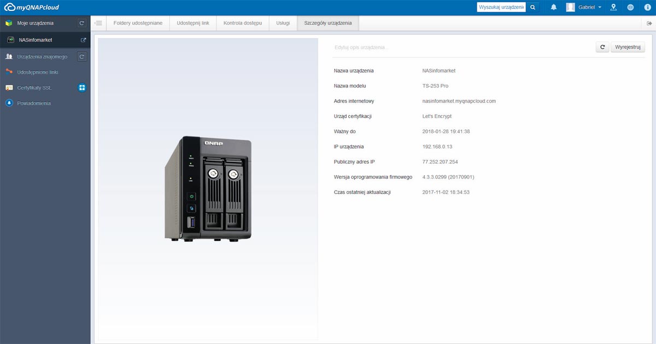
Task: Open Urządzenia znajomego section
Action: 42,56
